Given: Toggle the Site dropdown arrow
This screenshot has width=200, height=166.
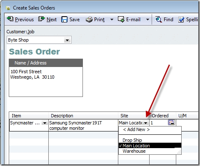Looking at the screenshot, I should [x=145, y=123].
